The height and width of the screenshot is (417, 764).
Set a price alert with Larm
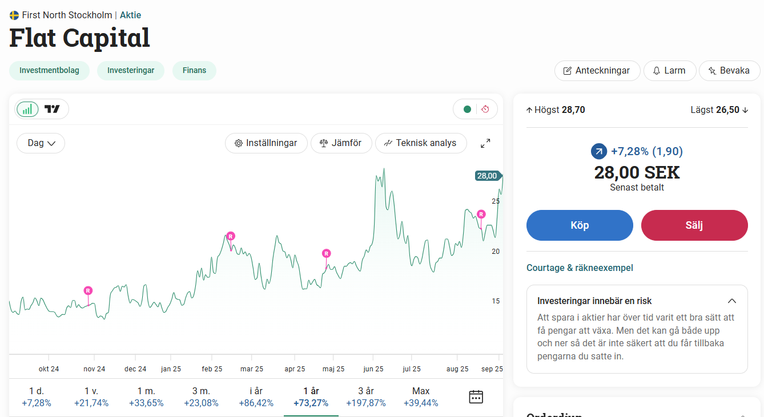point(669,71)
